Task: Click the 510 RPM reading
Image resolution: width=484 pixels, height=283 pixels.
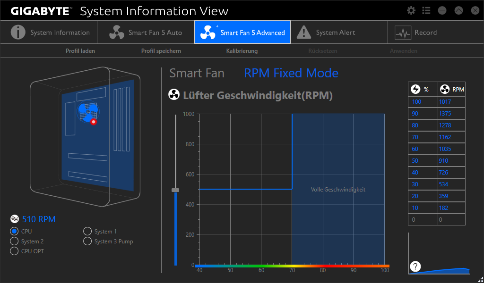Action: (39, 219)
